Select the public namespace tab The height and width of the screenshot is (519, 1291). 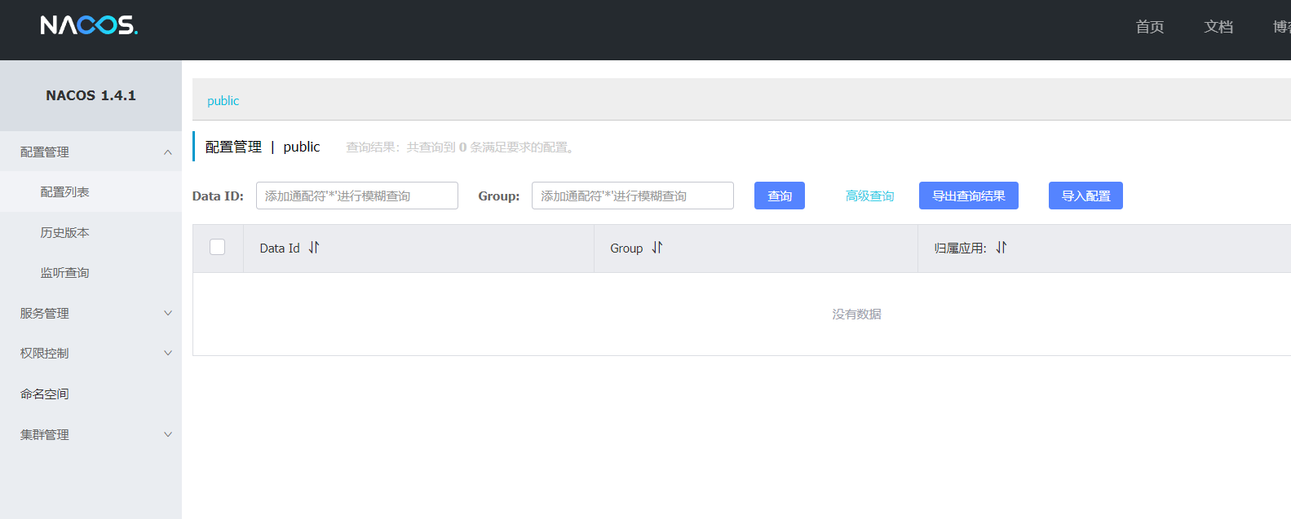tap(223, 100)
